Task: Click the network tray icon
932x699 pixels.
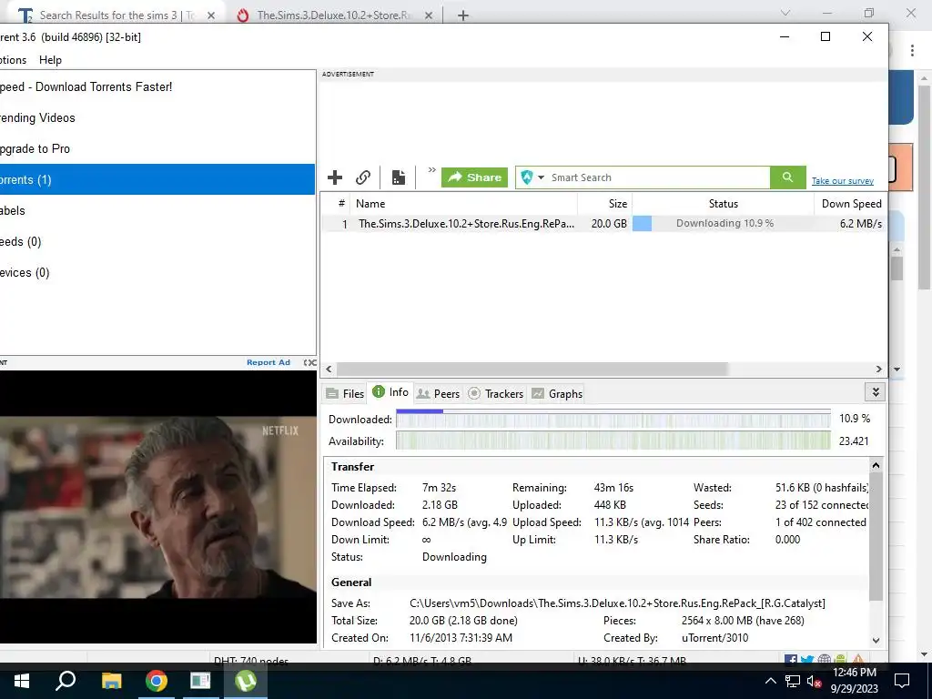Action: (x=793, y=681)
